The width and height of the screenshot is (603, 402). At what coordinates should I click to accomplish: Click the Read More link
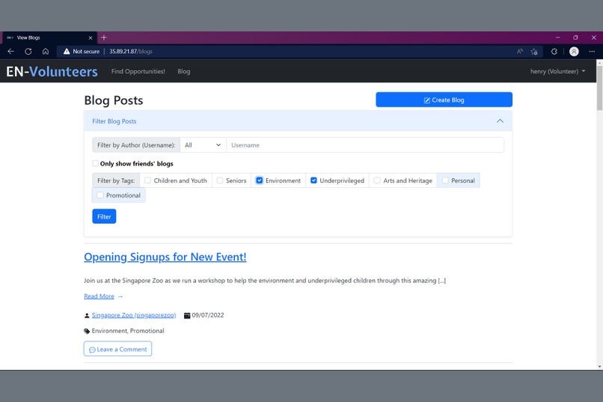99,296
